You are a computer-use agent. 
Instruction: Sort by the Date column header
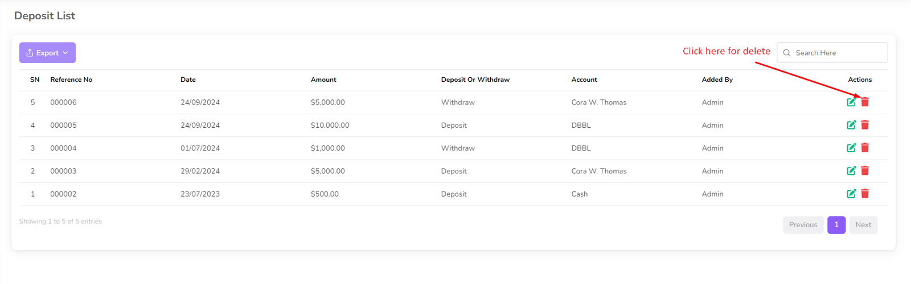pos(188,80)
